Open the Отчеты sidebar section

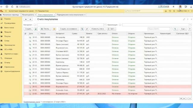[7, 63]
